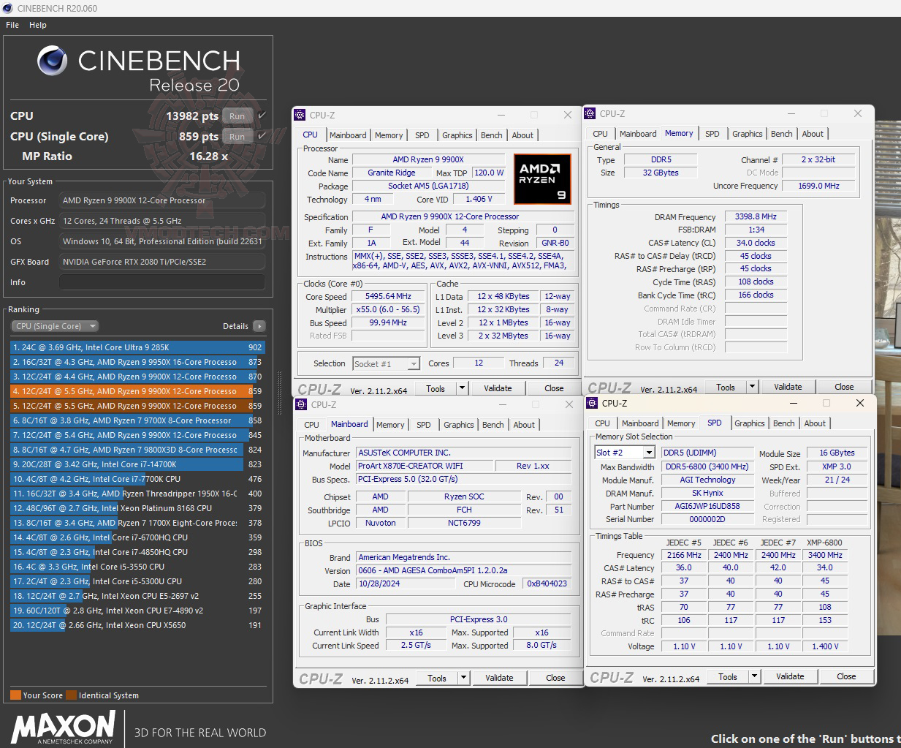Click the Max Bandwidth DDR5-6800 value
901x748 pixels.
tap(707, 466)
